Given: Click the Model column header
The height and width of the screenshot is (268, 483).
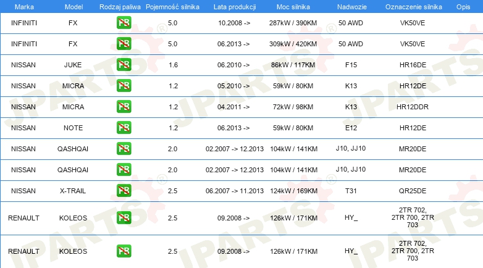Looking at the screenshot, I should [73, 7].
